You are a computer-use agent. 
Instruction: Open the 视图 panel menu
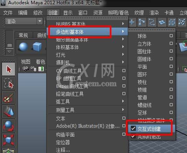pyautogui.click(x=25, y=62)
